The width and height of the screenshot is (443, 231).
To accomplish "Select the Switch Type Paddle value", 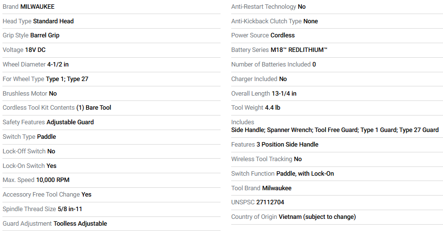I will (47, 137).
